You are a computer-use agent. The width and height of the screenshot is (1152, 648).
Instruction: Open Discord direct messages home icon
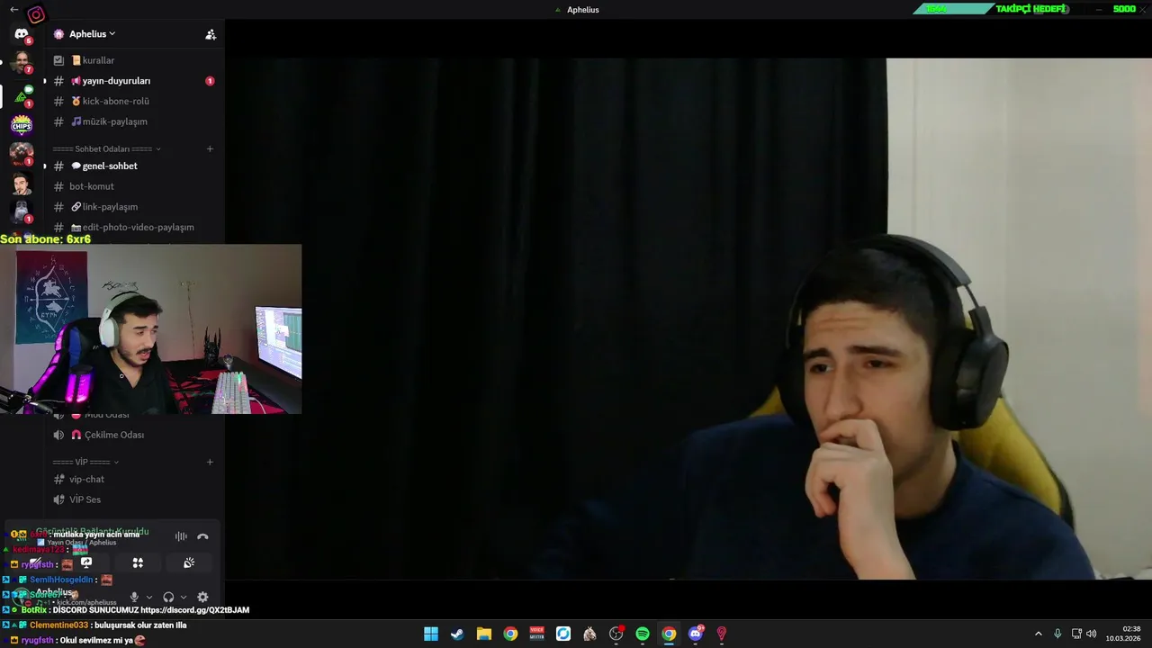pyautogui.click(x=22, y=35)
